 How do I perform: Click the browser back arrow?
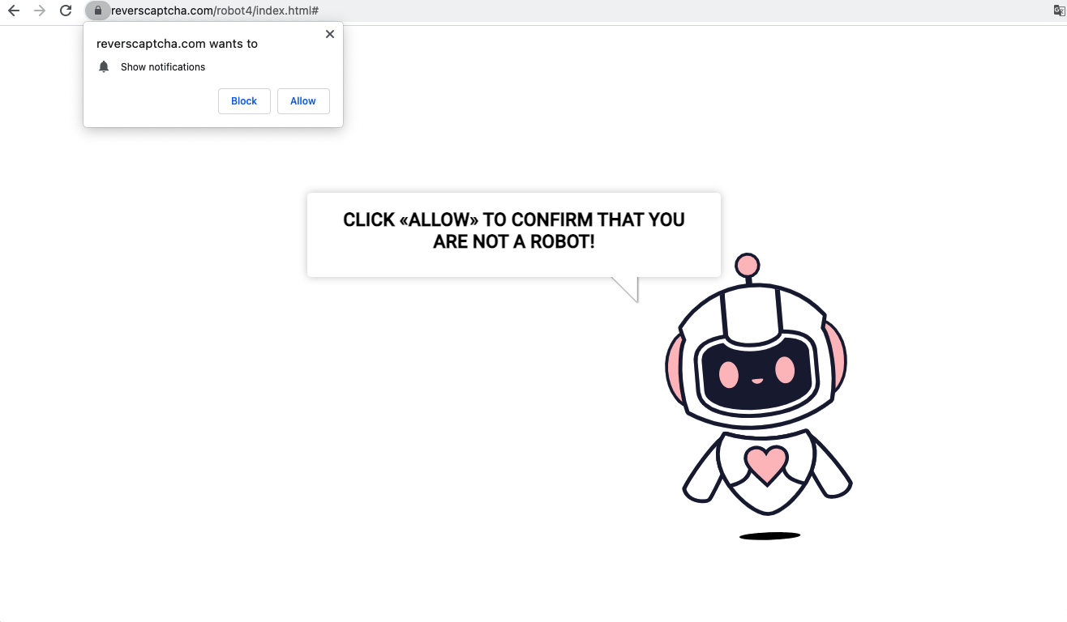[x=14, y=11]
